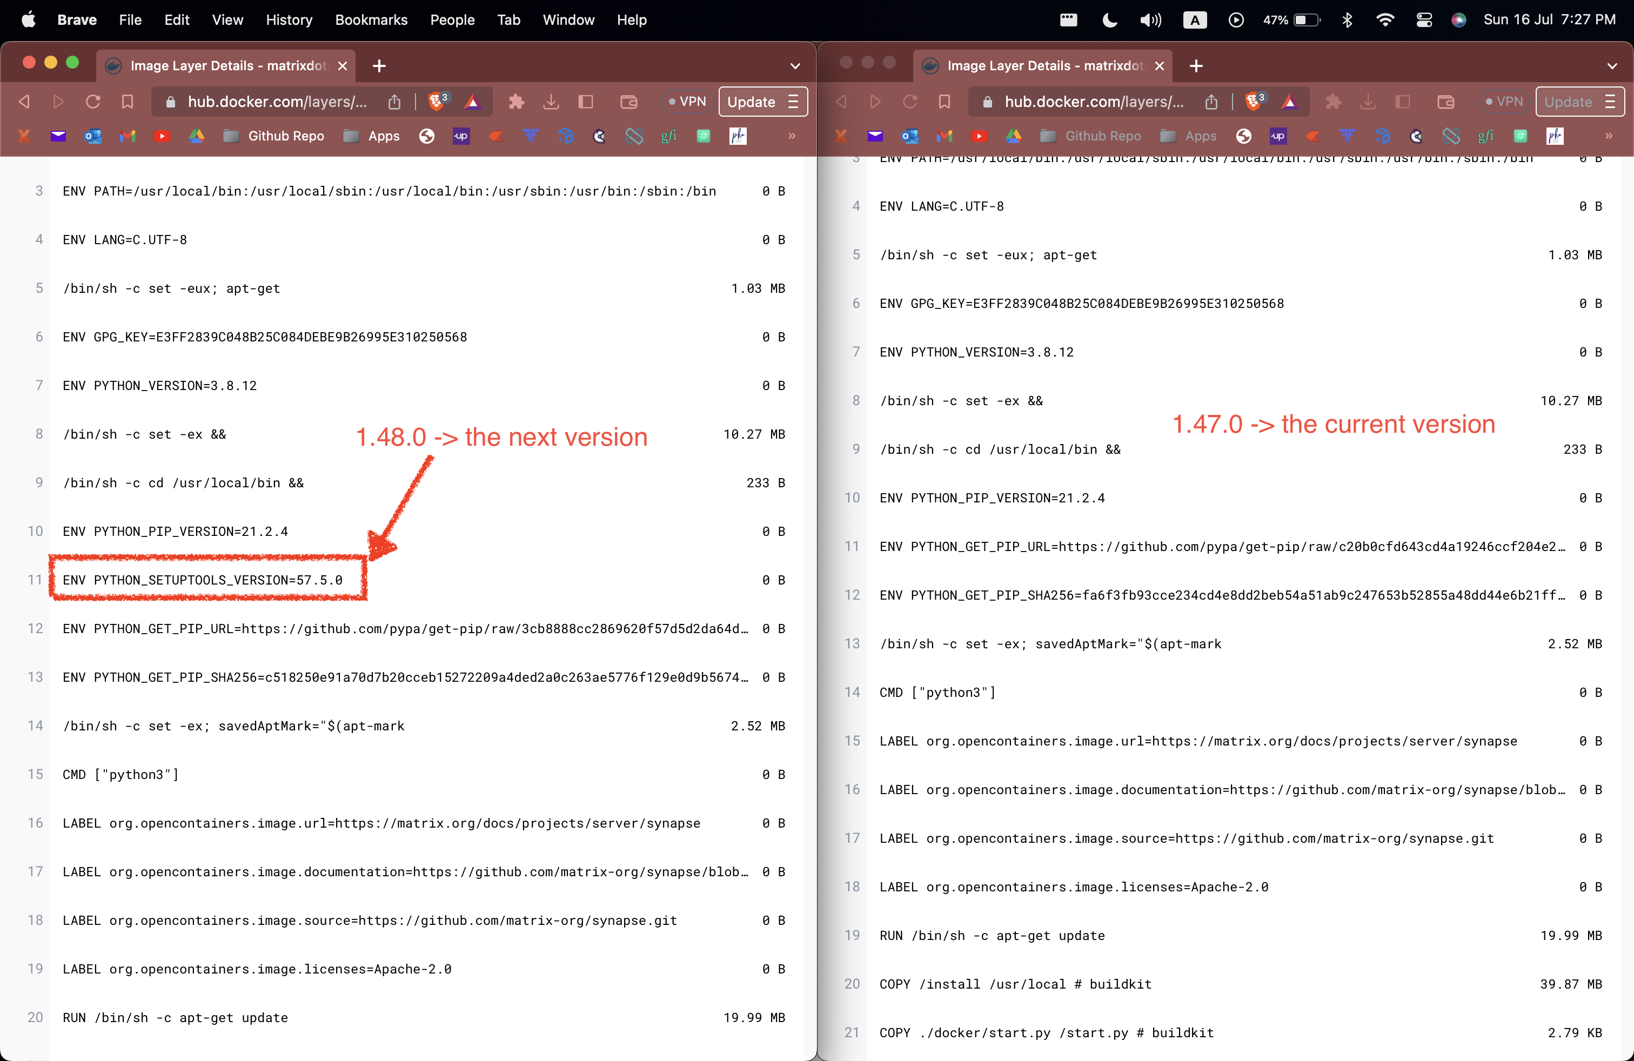Expand the left window's tab search chevron
1634x1061 pixels.
click(794, 66)
